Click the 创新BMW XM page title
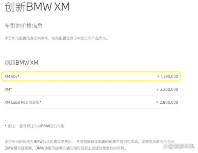Viewport: 198px width, 153px height. click(37, 7)
